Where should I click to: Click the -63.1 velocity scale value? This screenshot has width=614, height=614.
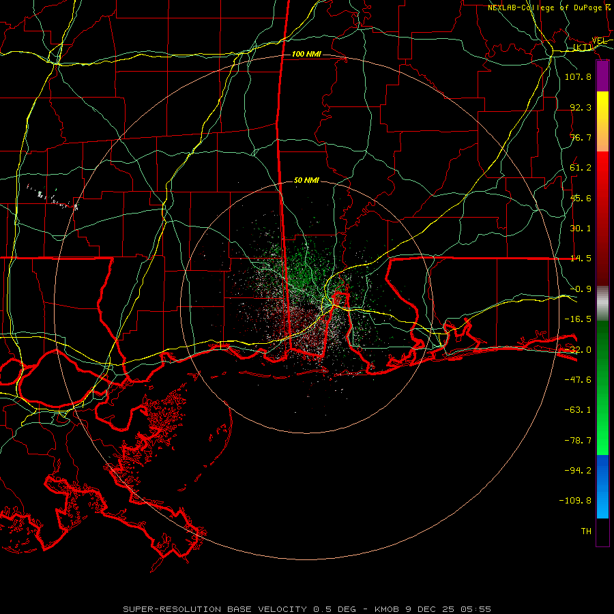pyautogui.click(x=578, y=410)
